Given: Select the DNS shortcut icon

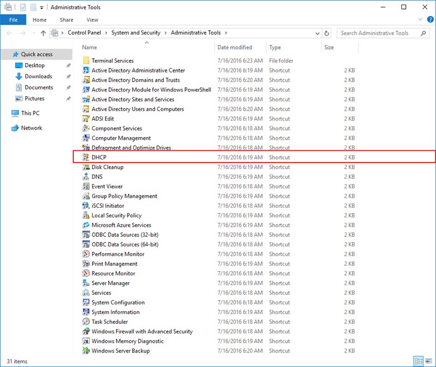Looking at the screenshot, I should [x=86, y=177].
